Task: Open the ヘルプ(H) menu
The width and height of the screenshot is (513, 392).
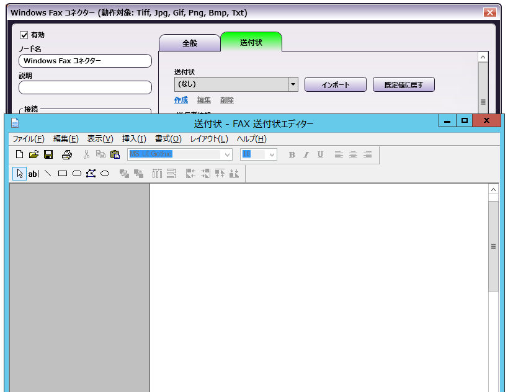Action: pyautogui.click(x=252, y=139)
